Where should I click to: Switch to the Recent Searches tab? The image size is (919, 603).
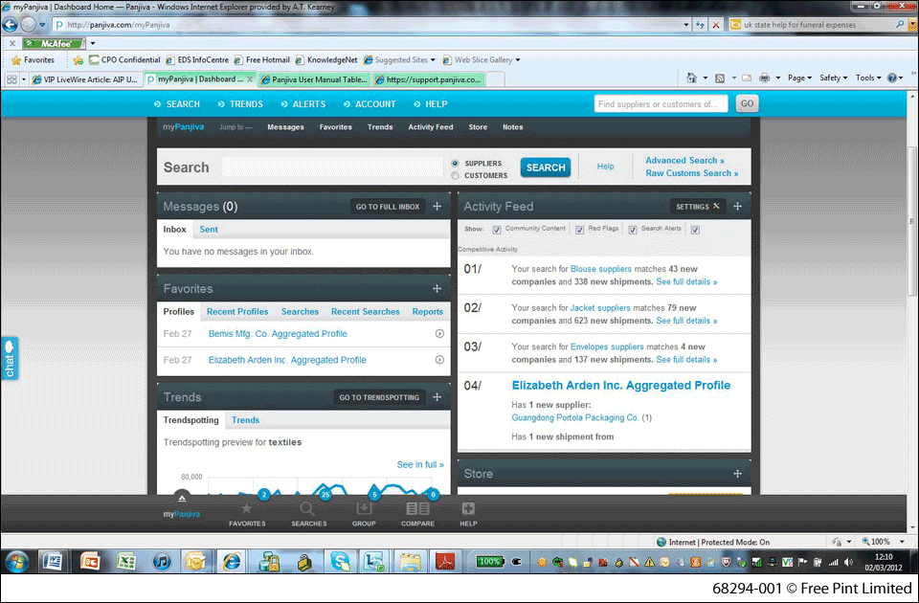[x=365, y=312]
